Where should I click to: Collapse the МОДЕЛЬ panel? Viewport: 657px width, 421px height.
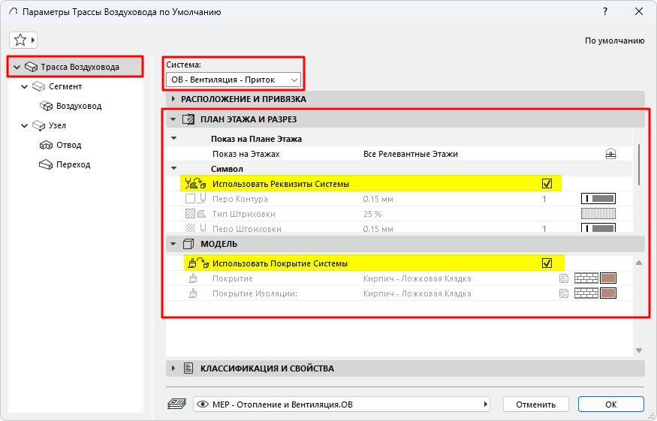pos(173,244)
